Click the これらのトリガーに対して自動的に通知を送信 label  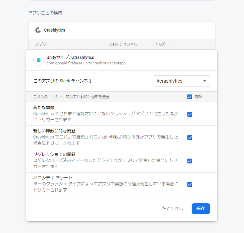(71, 97)
